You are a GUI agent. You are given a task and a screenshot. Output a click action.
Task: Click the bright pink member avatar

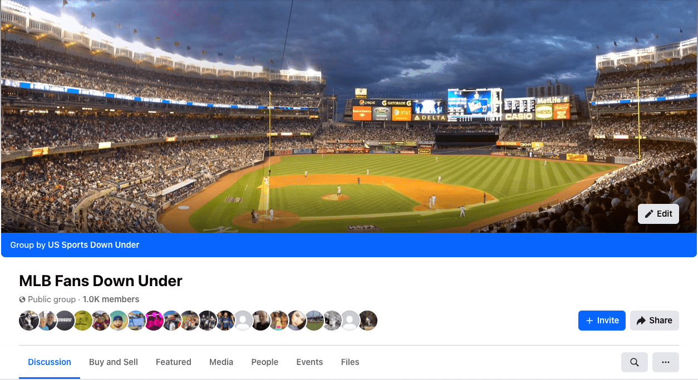154,321
